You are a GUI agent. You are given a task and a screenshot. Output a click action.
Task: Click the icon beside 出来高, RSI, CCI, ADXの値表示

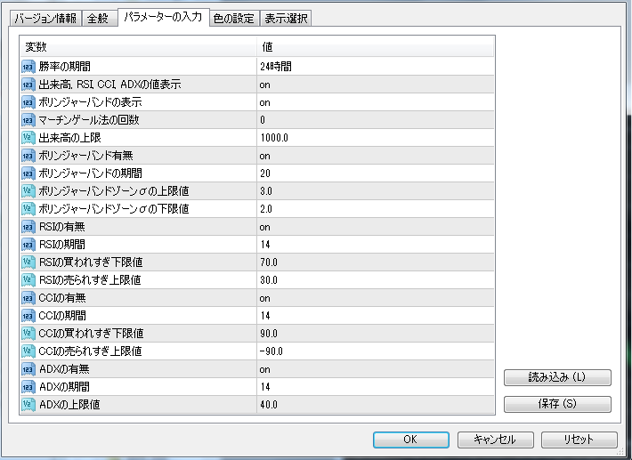28,85
